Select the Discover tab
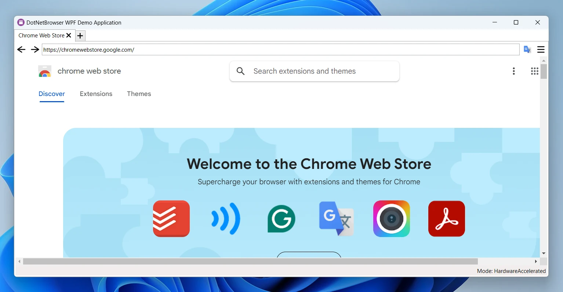The width and height of the screenshot is (563, 292). 52,94
